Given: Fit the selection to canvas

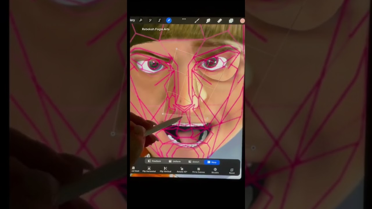Looking at the screenshot, I should 198,171.
